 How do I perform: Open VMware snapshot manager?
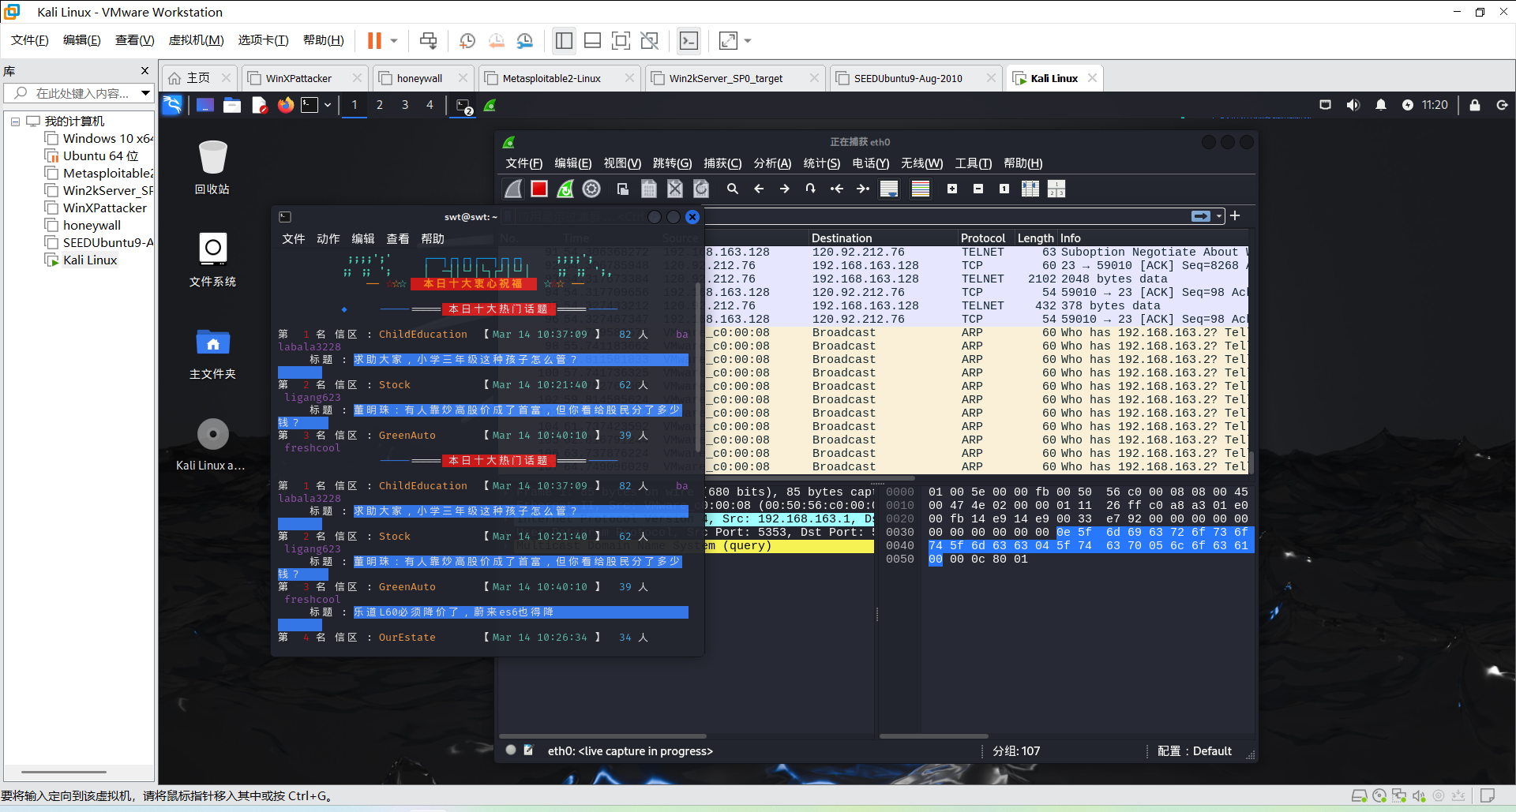(x=524, y=40)
